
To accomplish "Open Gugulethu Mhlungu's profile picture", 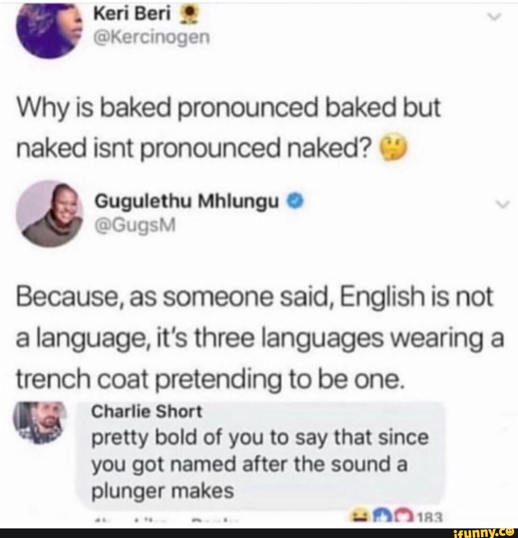I will [51, 214].
